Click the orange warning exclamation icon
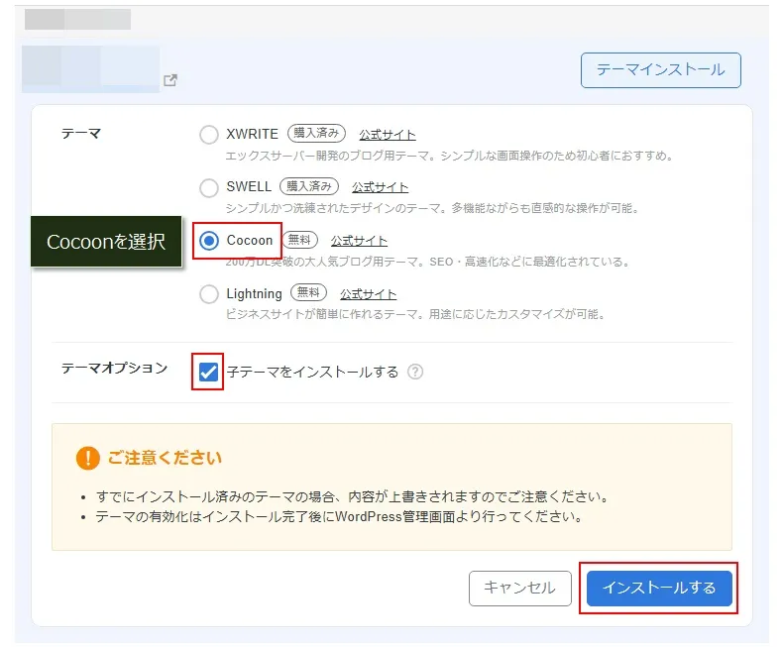 [x=87, y=458]
